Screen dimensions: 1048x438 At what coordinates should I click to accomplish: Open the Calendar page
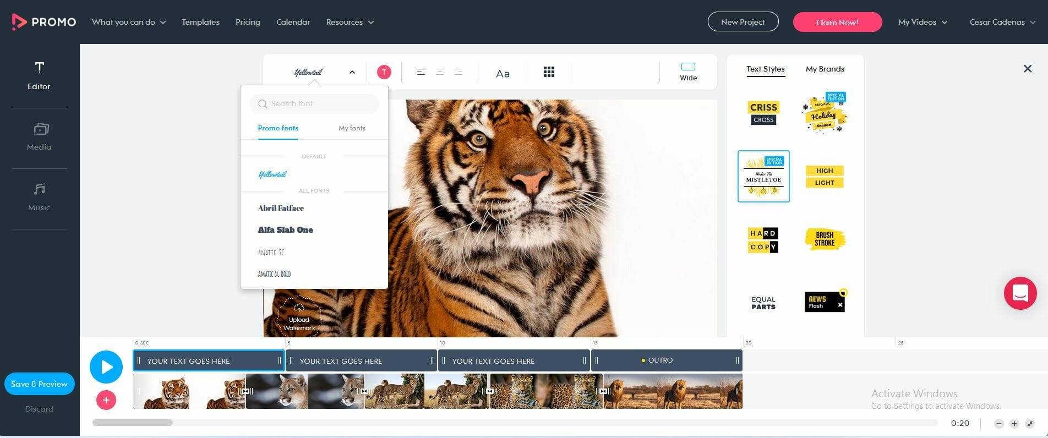click(293, 22)
